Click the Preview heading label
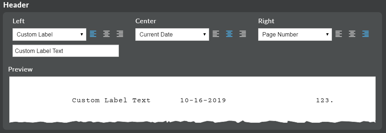This screenshot has height=133, width=386. click(20, 69)
